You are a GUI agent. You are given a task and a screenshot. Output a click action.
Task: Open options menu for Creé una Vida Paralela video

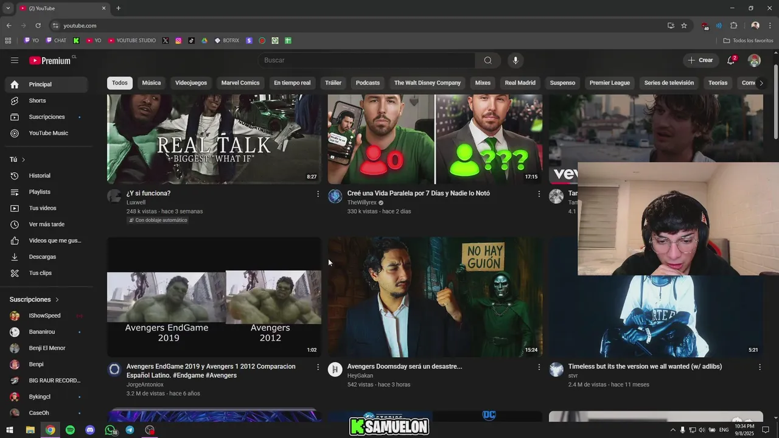[x=539, y=193]
